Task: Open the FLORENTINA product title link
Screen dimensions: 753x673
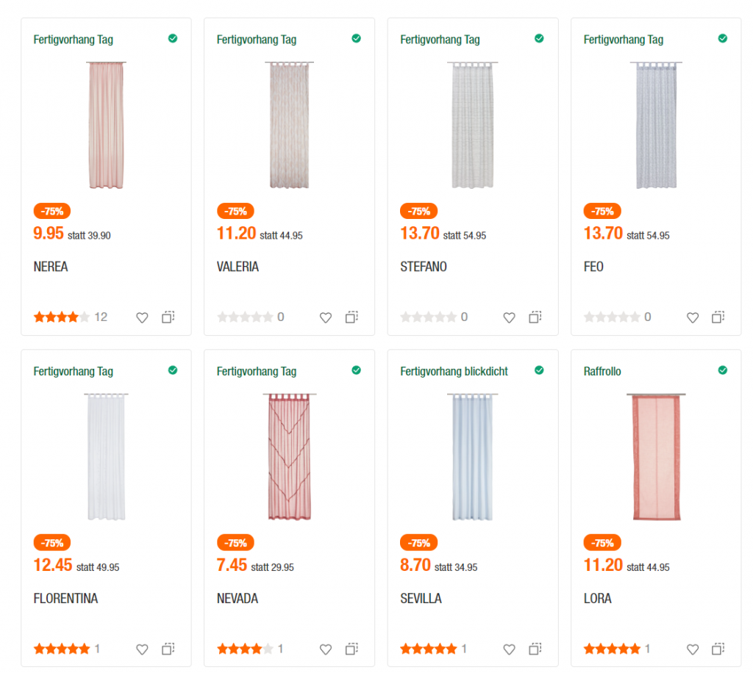Action: click(x=65, y=598)
